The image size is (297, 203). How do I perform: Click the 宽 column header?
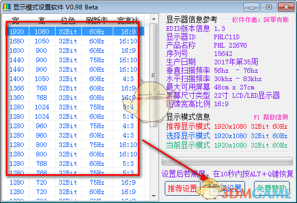coord(16,20)
